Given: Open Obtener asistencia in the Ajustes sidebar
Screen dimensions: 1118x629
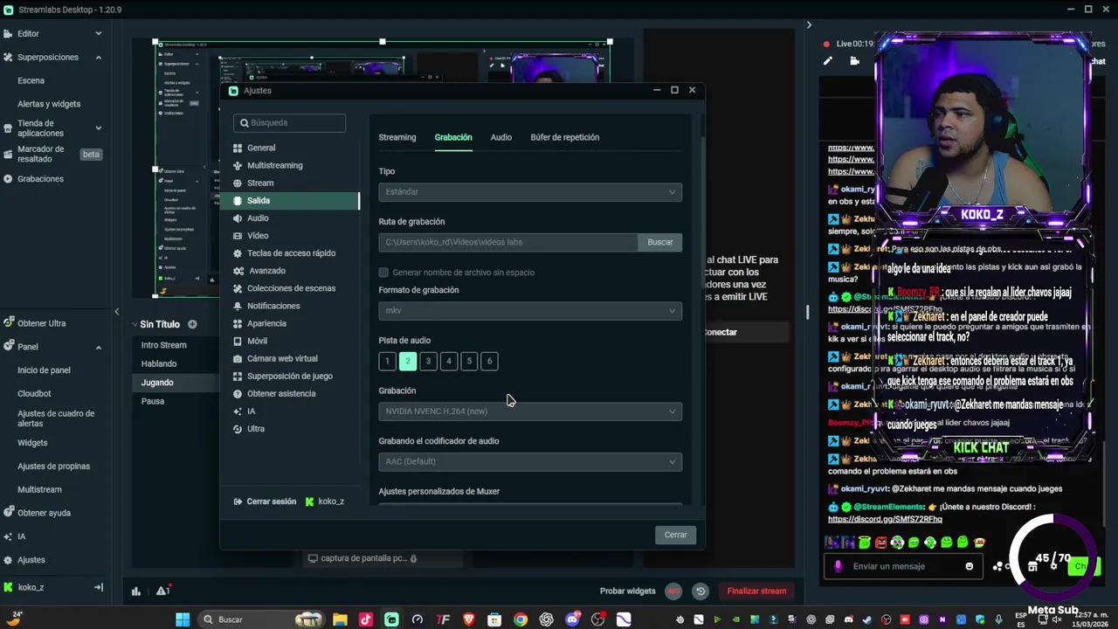Looking at the screenshot, I should point(281,393).
